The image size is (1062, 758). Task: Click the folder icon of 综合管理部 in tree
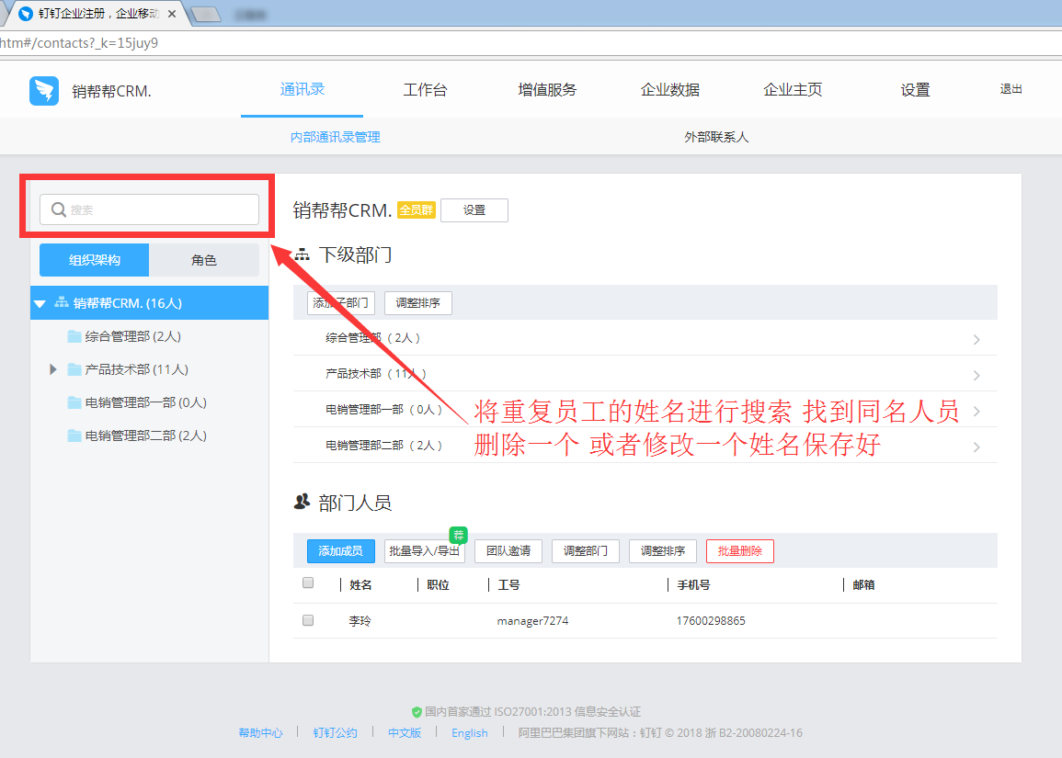point(74,336)
